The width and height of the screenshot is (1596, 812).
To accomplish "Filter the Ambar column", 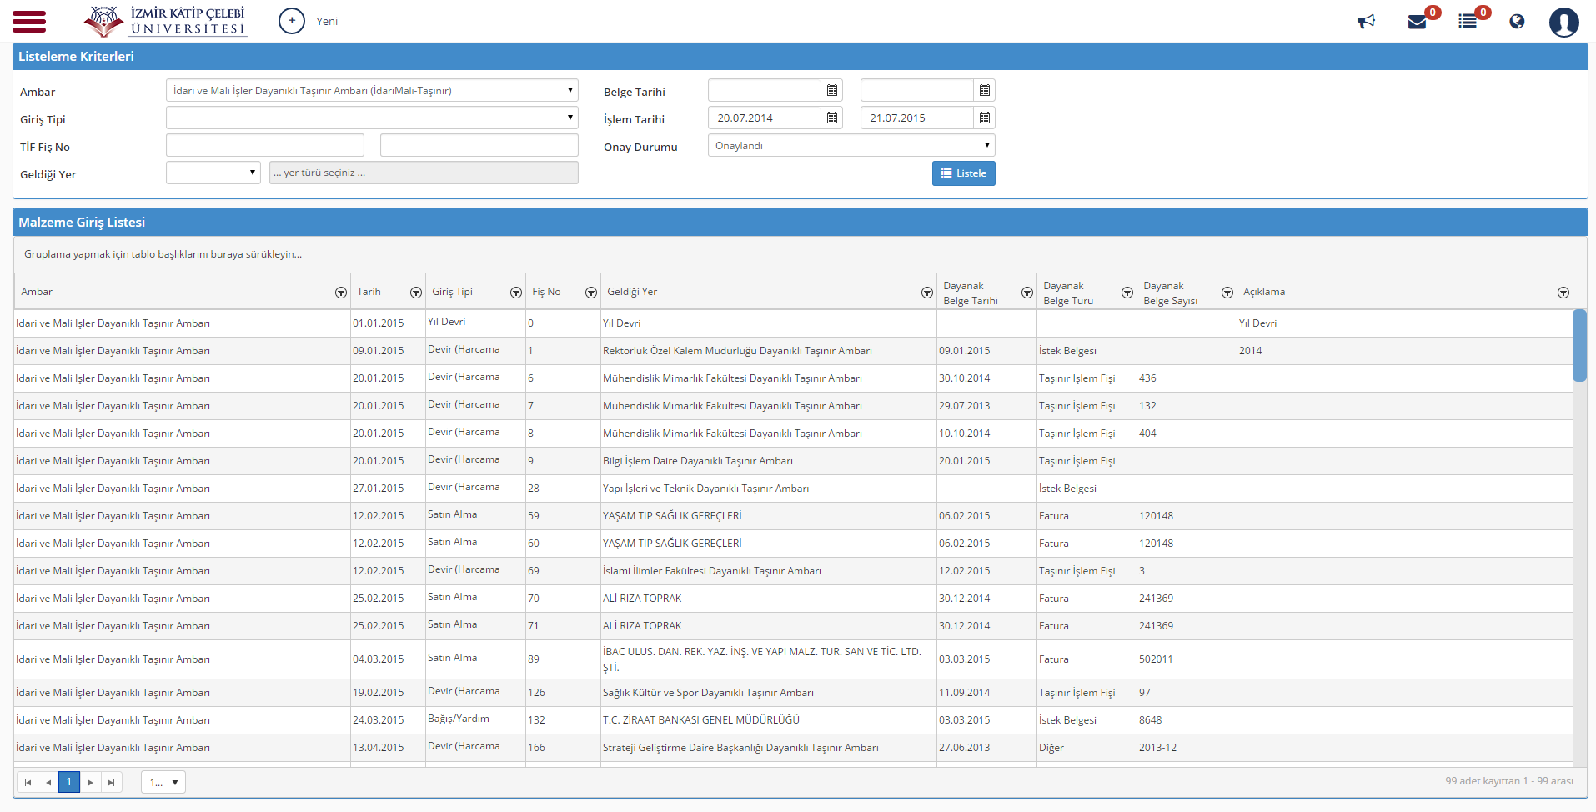I will pyautogui.click(x=341, y=293).
